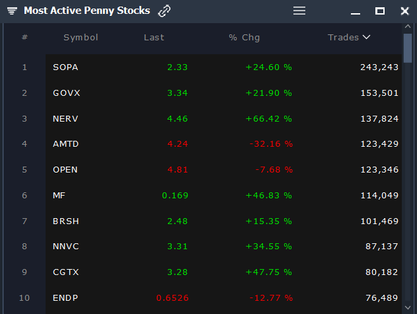Click the +34.55 % change value
This screenshot has height=314, width=417.
268,247
